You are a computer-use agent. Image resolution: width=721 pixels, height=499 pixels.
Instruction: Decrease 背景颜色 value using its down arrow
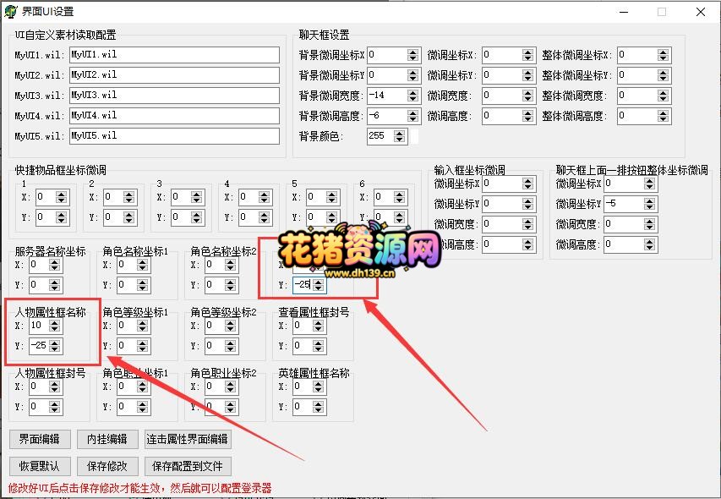(400, 140)
